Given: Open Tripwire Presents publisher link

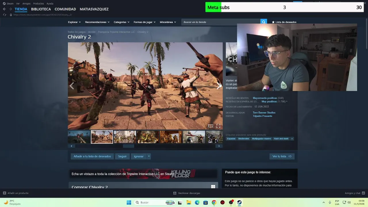Looking at the screenshot, I should click(x=262, y=116).
